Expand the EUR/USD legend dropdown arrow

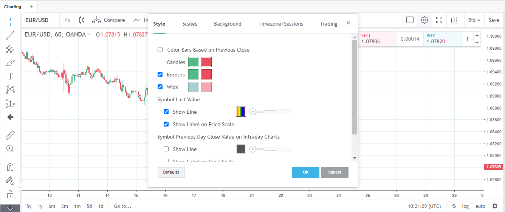(x=89, y=35)
